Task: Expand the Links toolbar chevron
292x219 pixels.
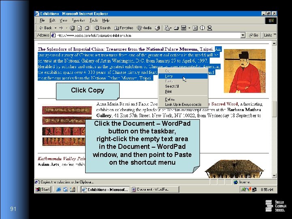Action: 275,34
